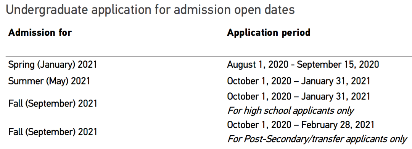Click first Fall (September) 2021 row label
Image resolution: width=412 pixels, height=149 pixels.
point(53,103)
